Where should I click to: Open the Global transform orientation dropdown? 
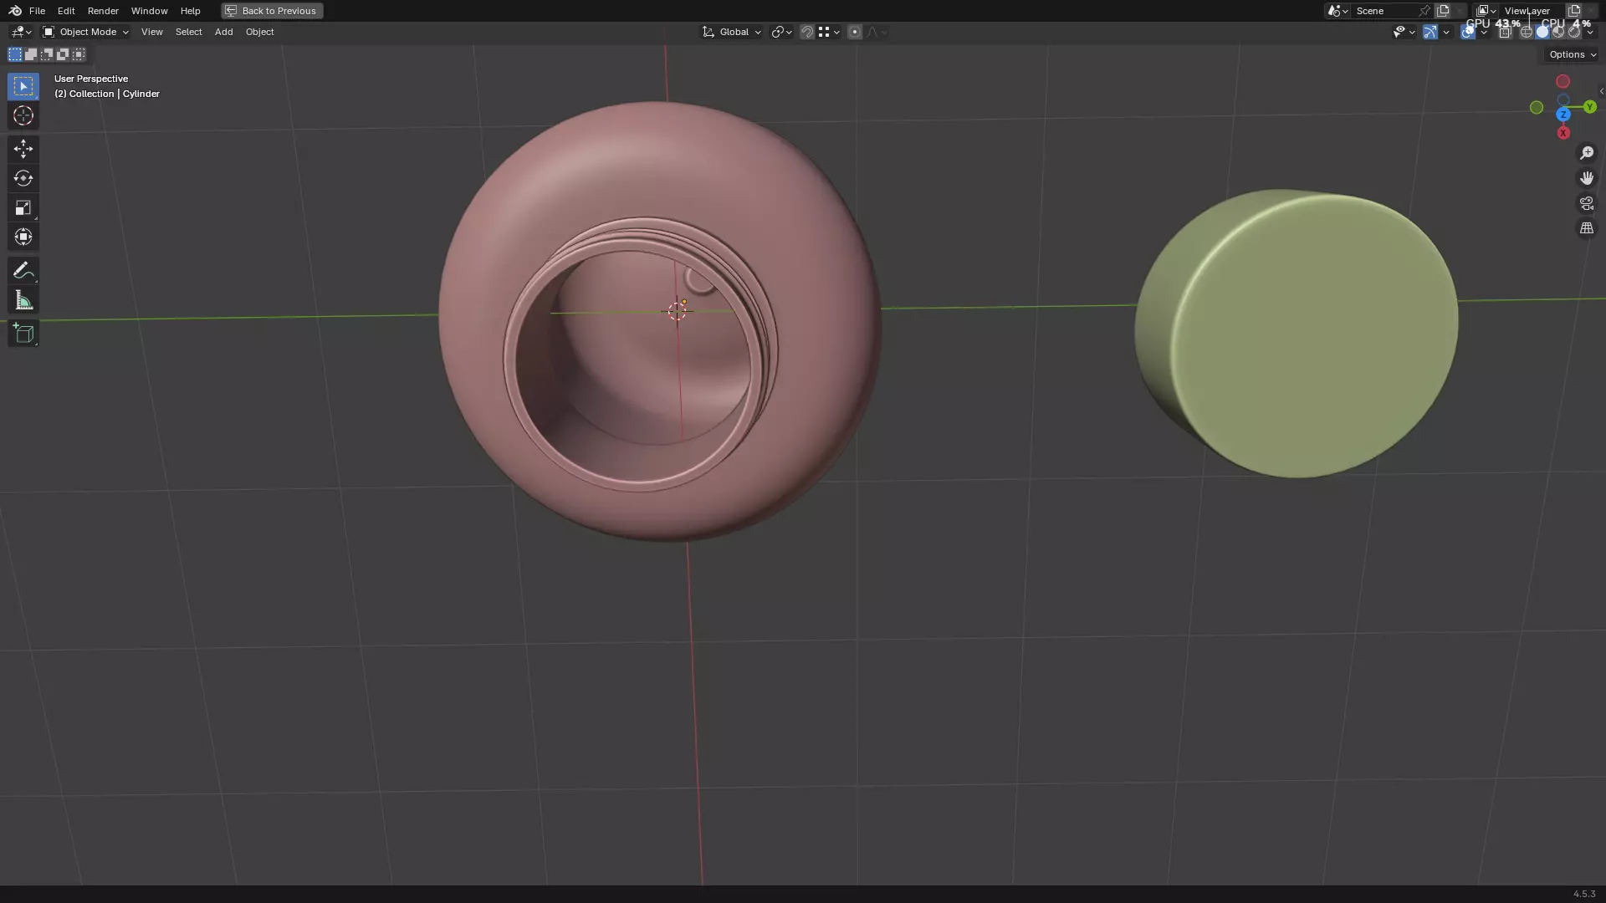coord(732,32)
